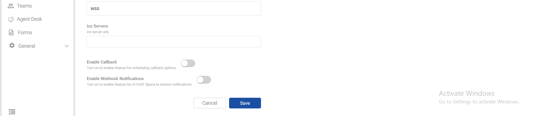Click the Teams people icon

(11, 6)
